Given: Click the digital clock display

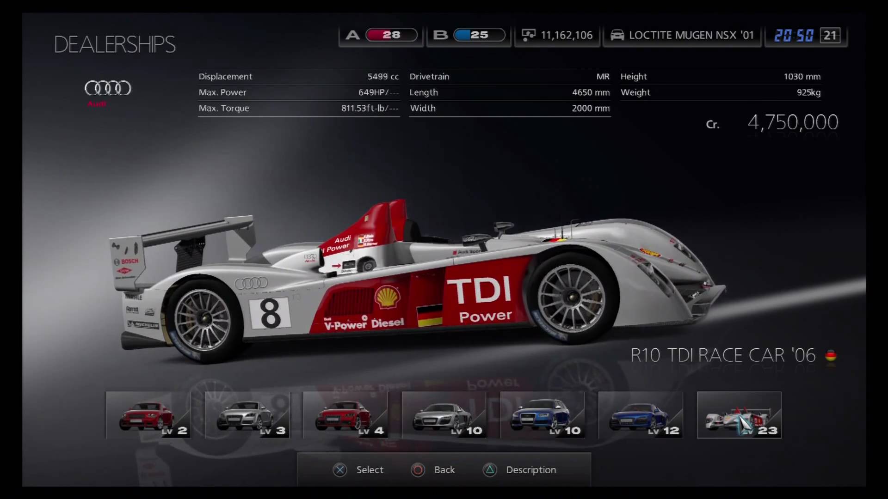Looking at the screenshot, I should tap(794, 35).
